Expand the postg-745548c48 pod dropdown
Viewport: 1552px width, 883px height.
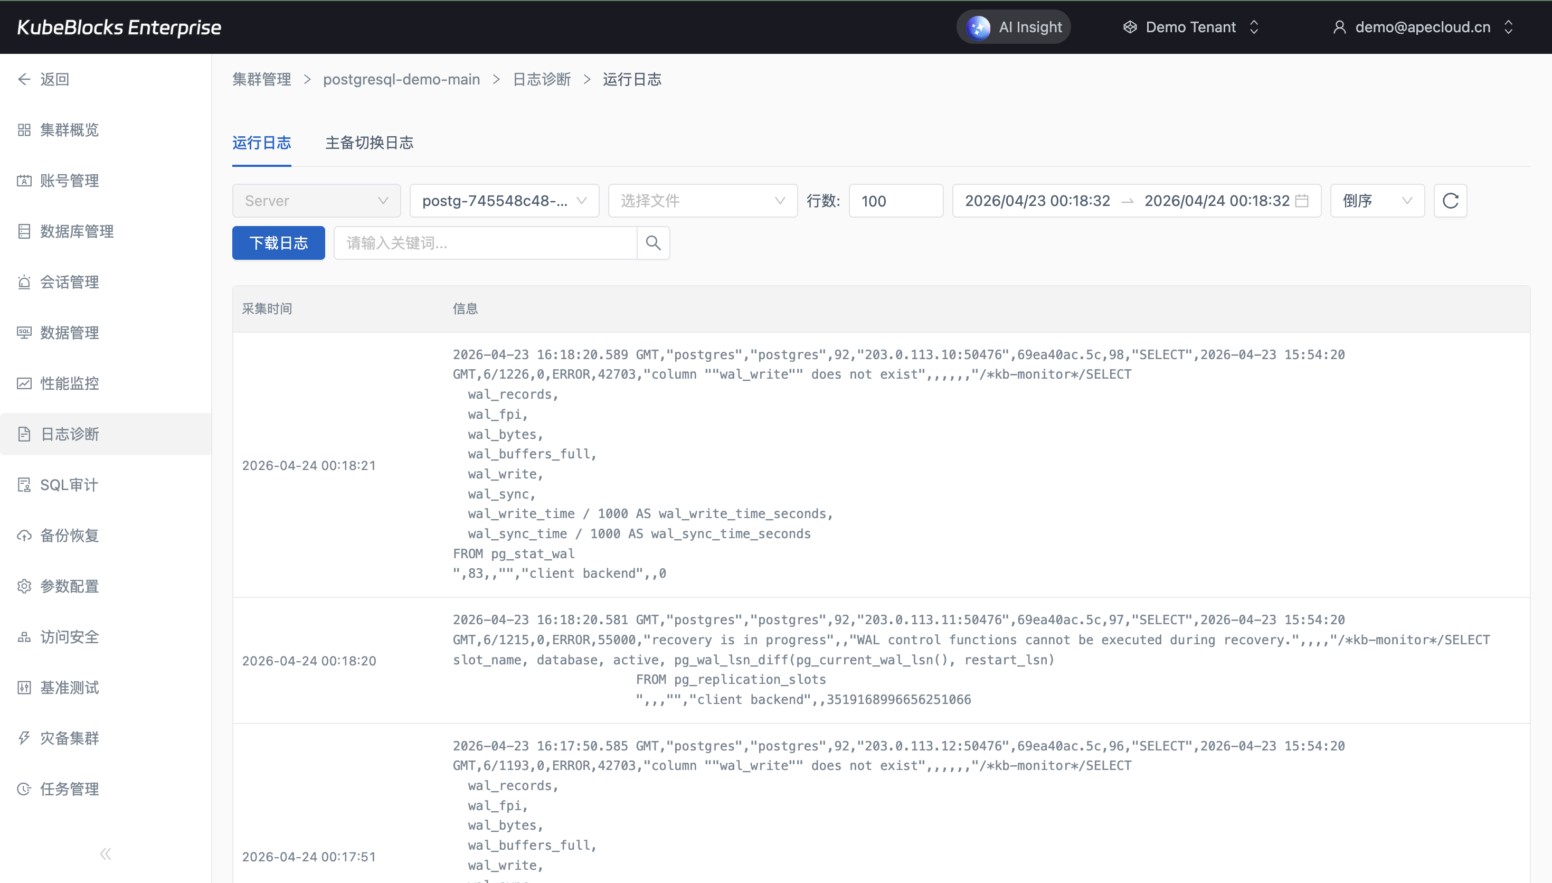[504, 201]
